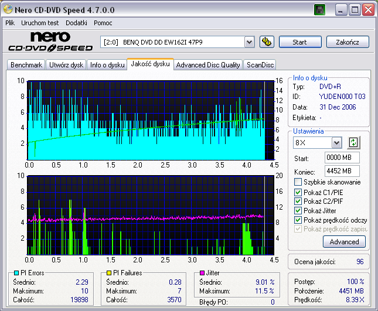Click PI Failures total 3570
Image resolution: width=378 pixels, height=311 pixels.
point(174,300)
